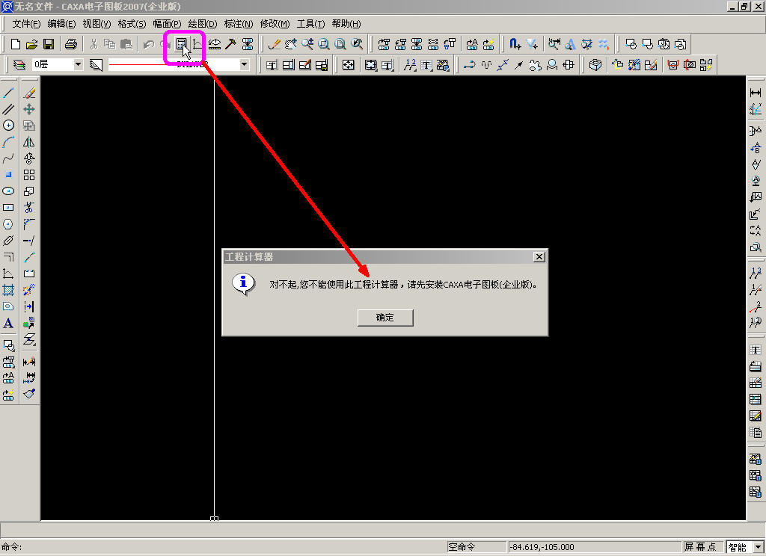Viewport: 766px width, 556px height.
Task: Select the Arc drawing tool
Action: (x=8, y=142)
